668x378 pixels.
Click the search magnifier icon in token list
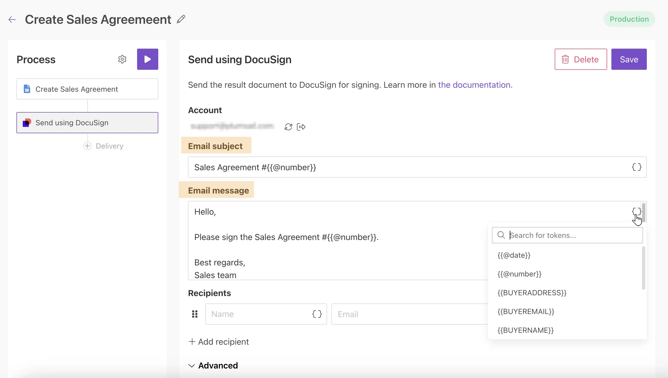[x=501, y=235]
